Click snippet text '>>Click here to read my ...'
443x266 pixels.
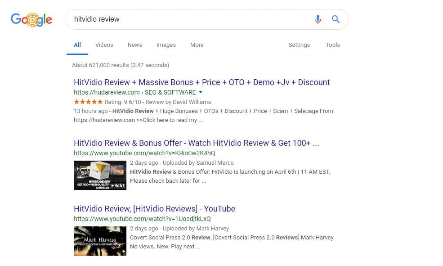[x=170, y=120]
